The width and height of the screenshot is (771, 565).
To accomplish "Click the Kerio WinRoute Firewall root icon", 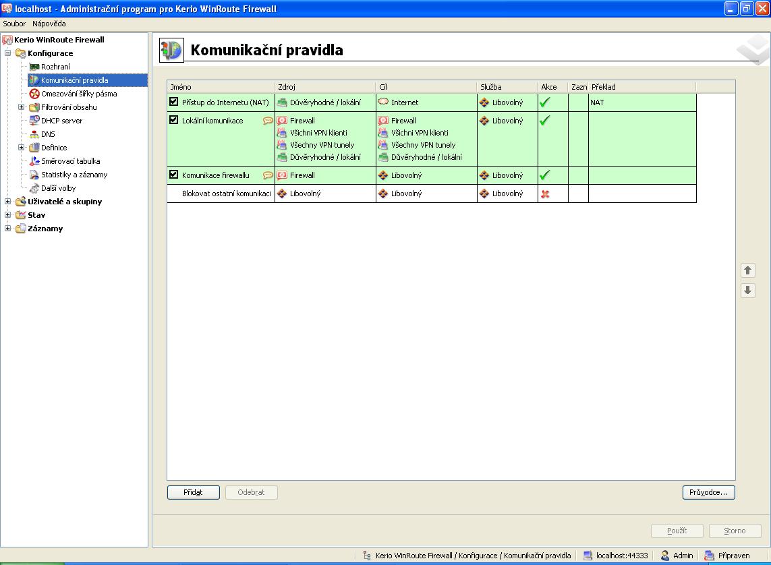I will (x=7, y=40).
